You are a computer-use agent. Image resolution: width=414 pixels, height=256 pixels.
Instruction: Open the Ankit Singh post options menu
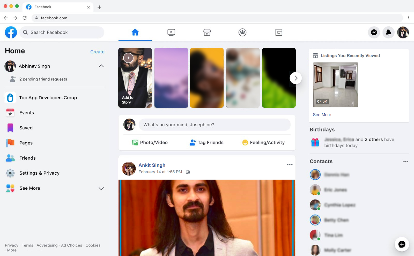[x=290, y=165]
